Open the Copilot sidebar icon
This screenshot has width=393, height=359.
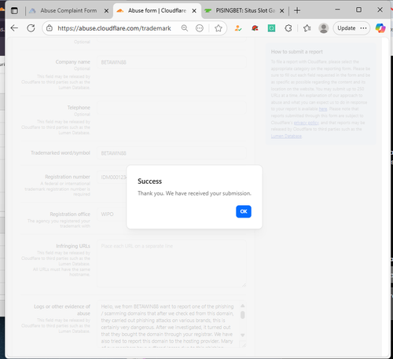click(x=380, y=28)
